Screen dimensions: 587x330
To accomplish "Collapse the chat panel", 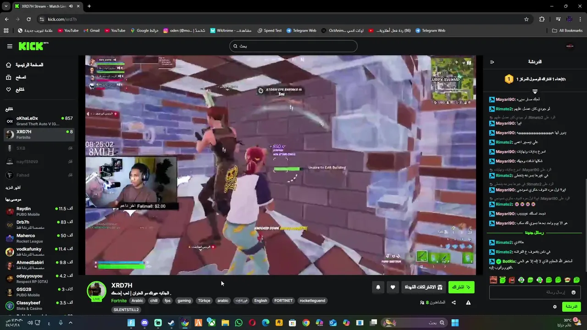I will click(492, 62).
